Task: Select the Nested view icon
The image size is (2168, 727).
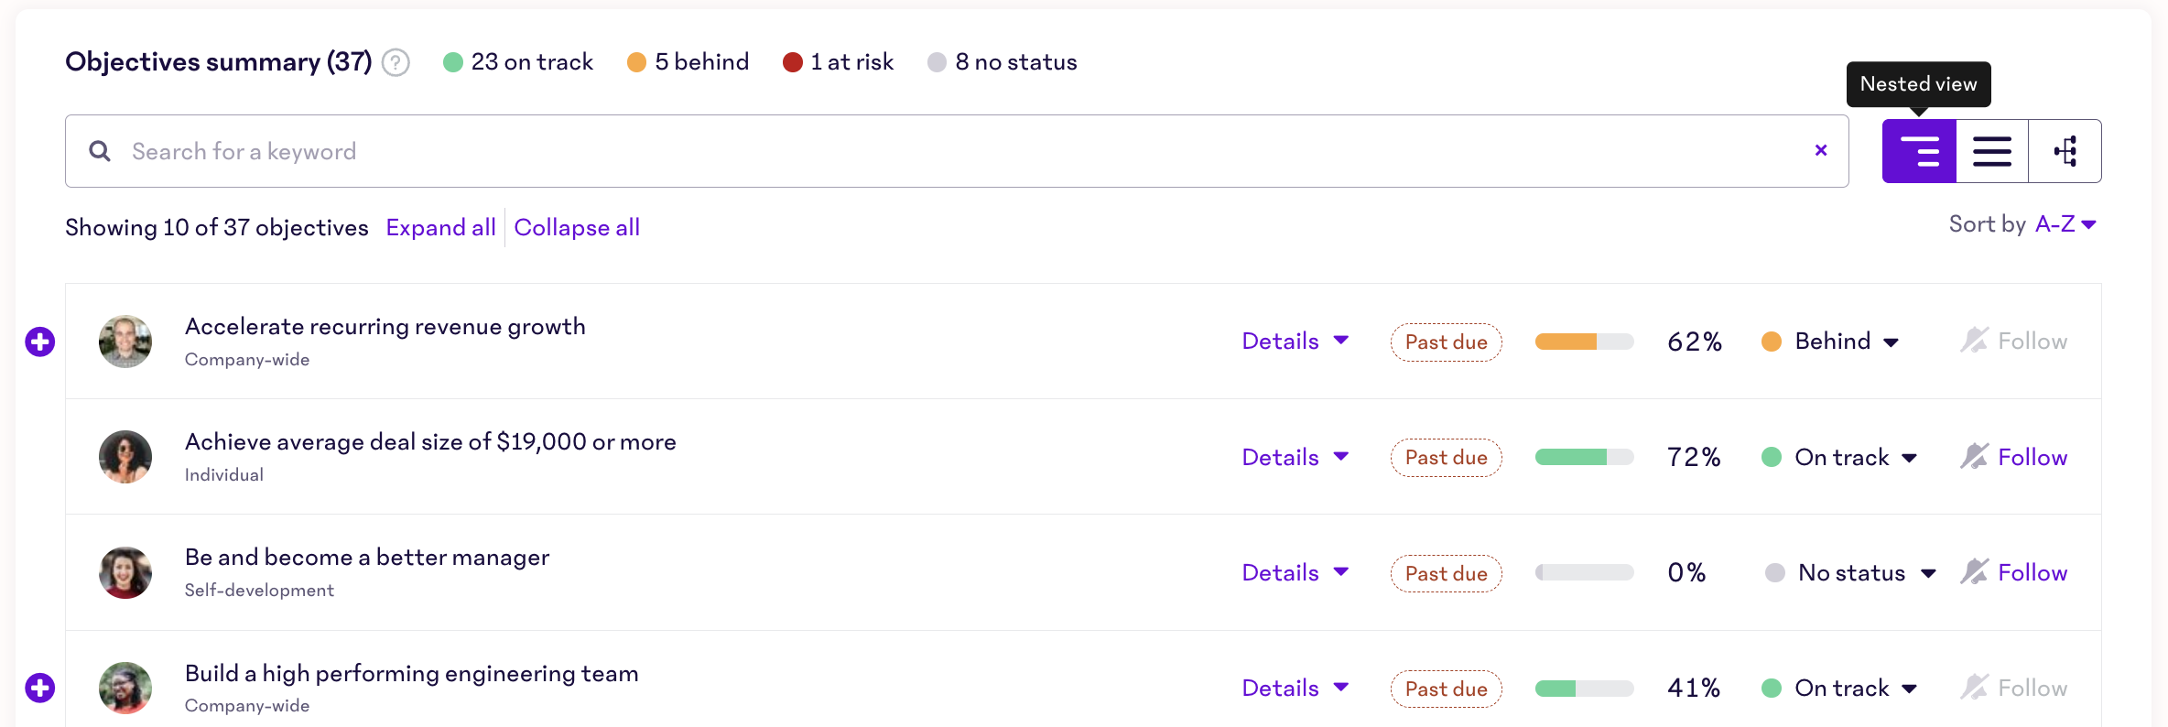Action: pos(1919,150)
